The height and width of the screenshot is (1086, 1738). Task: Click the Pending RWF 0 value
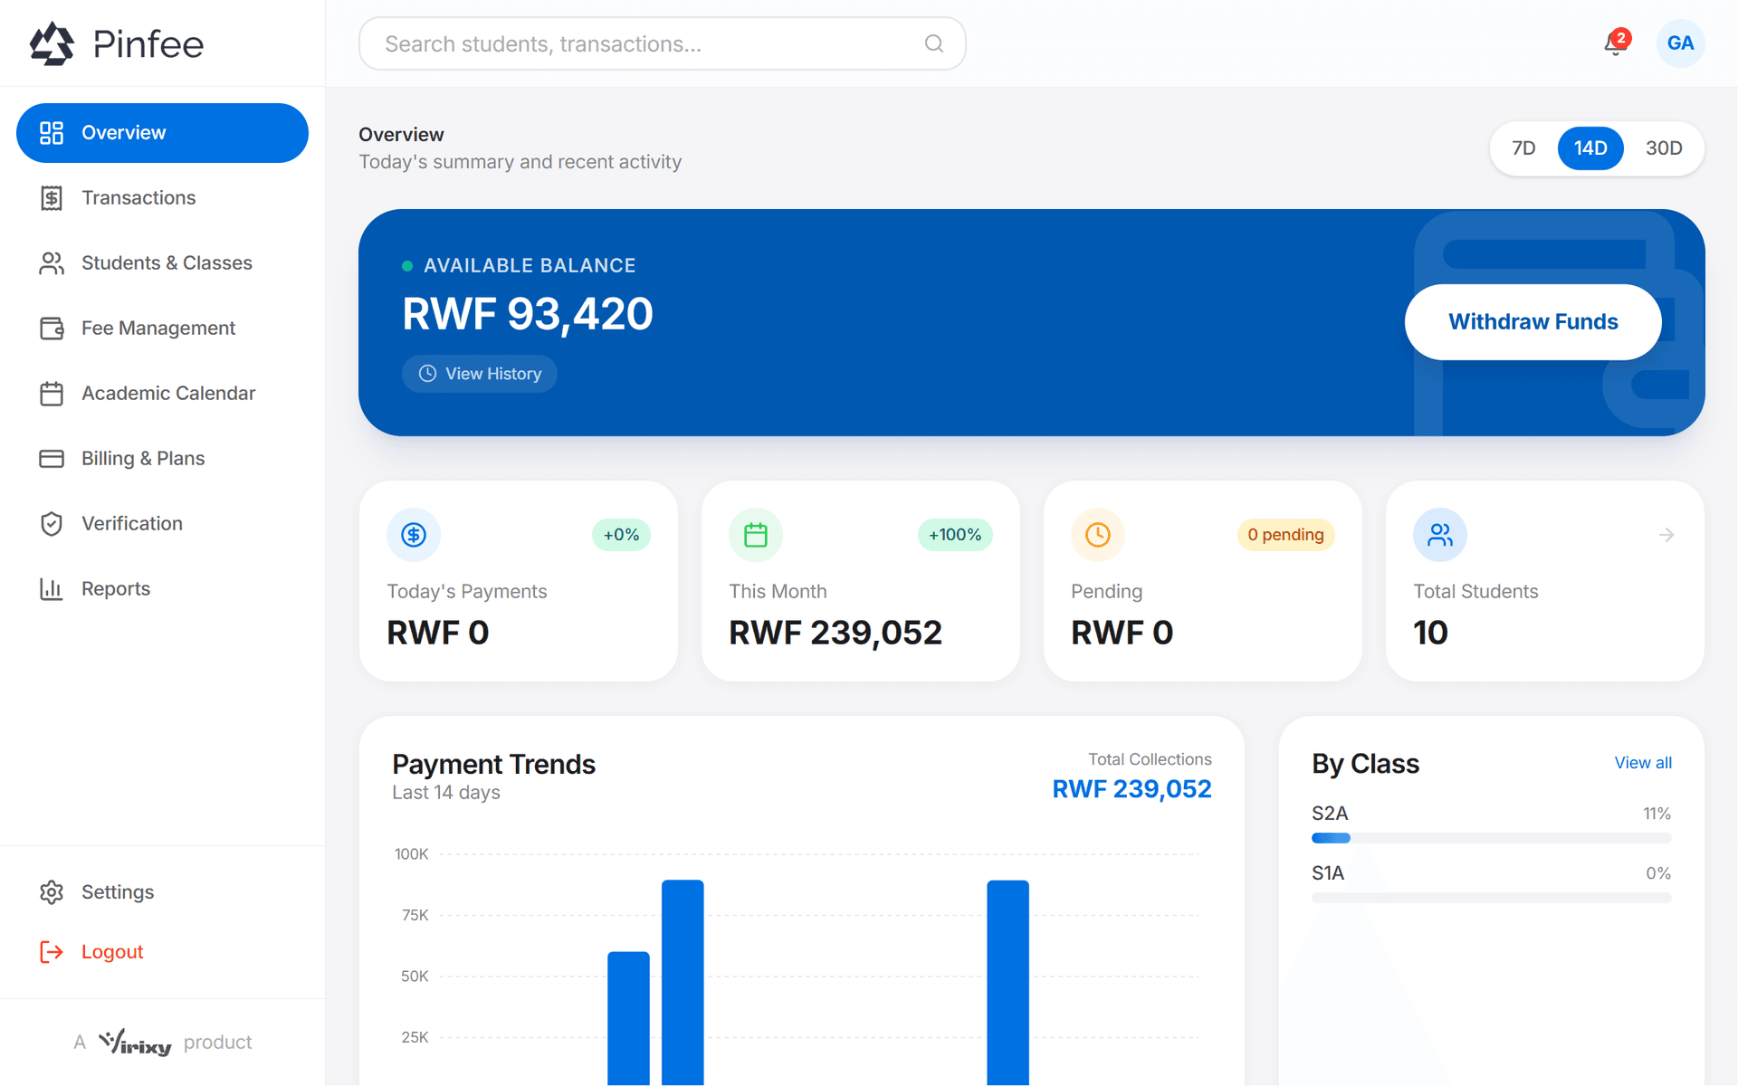[x=1122, y=633]
